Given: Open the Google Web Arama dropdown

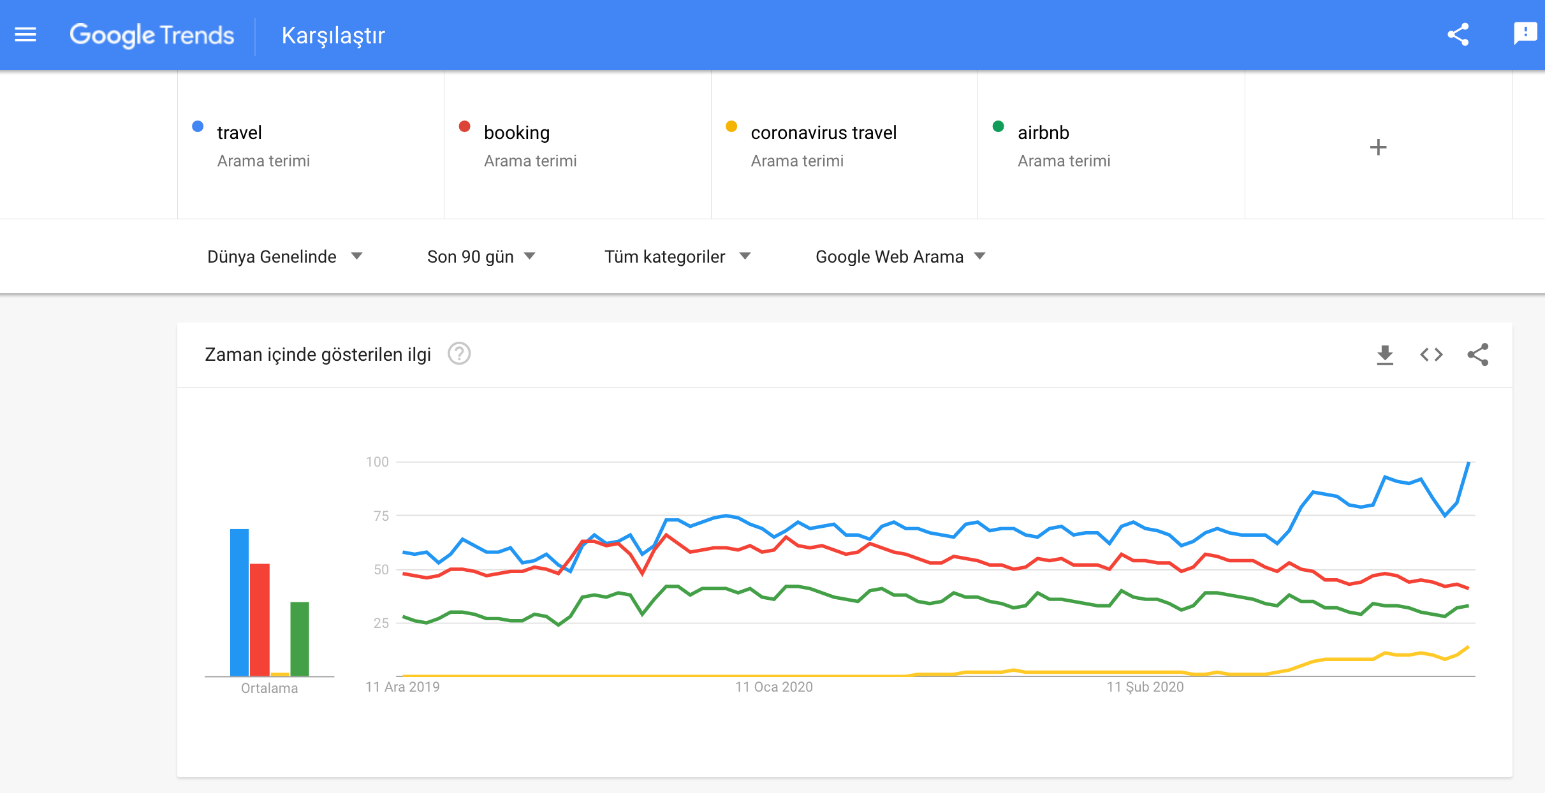Looking at the screenshot, I should click(x=900, y=256).
